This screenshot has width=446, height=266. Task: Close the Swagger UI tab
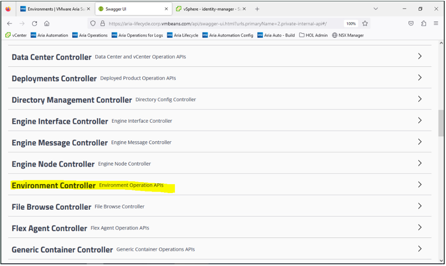[167, 9]
